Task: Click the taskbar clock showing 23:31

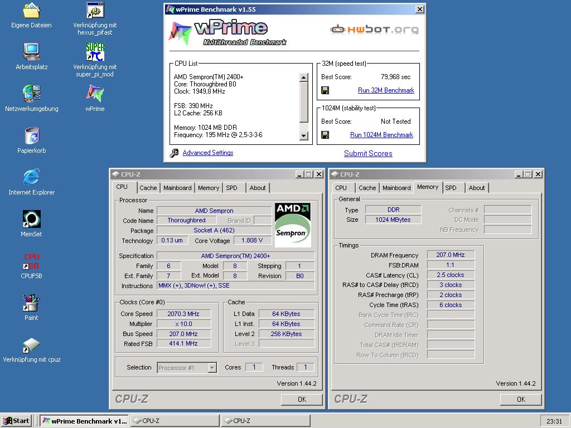Action: [554, 421]
